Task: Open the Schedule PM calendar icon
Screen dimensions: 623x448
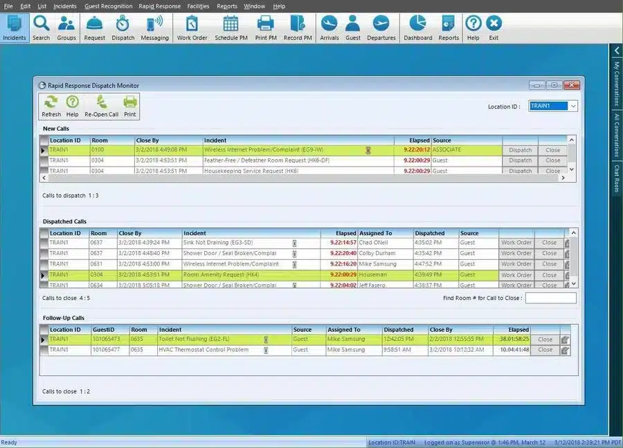Action: [x=231, y=28]
